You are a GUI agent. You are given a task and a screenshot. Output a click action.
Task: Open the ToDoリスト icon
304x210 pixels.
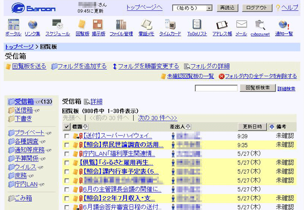197,24
